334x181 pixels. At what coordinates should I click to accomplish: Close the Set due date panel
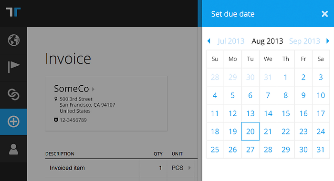pos(324,14)
